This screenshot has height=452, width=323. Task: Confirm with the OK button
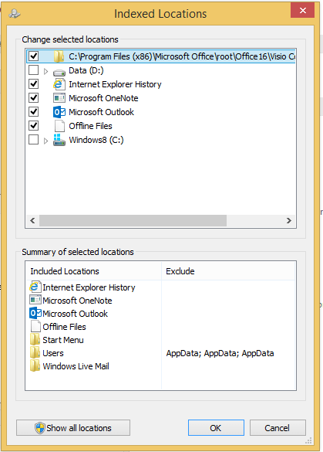pyautogui.click(x=216, y=428)
